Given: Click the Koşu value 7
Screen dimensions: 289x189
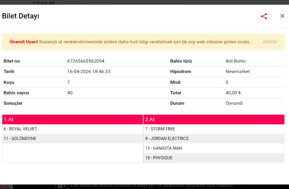Looking at the screenshot, I should click(68, 82).
